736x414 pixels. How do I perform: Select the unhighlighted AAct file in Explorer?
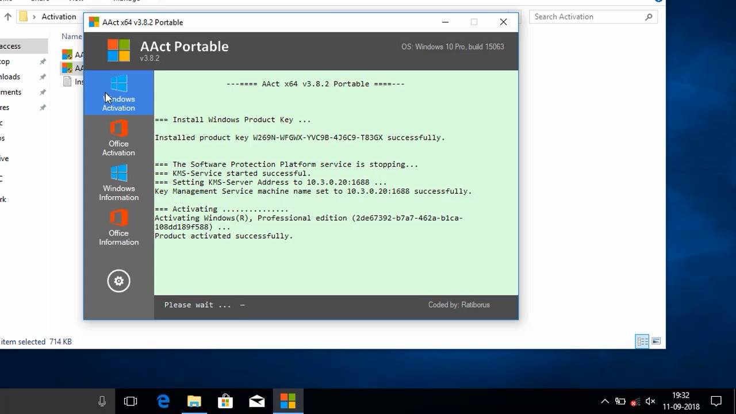[x=72, y=55]
